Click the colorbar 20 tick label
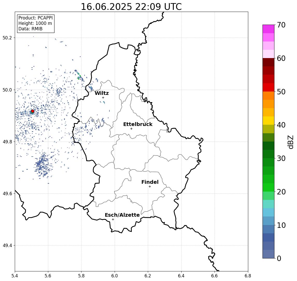The height and width of the screenshot is (281, 297). pyautogui.click(x=281, y=192)
